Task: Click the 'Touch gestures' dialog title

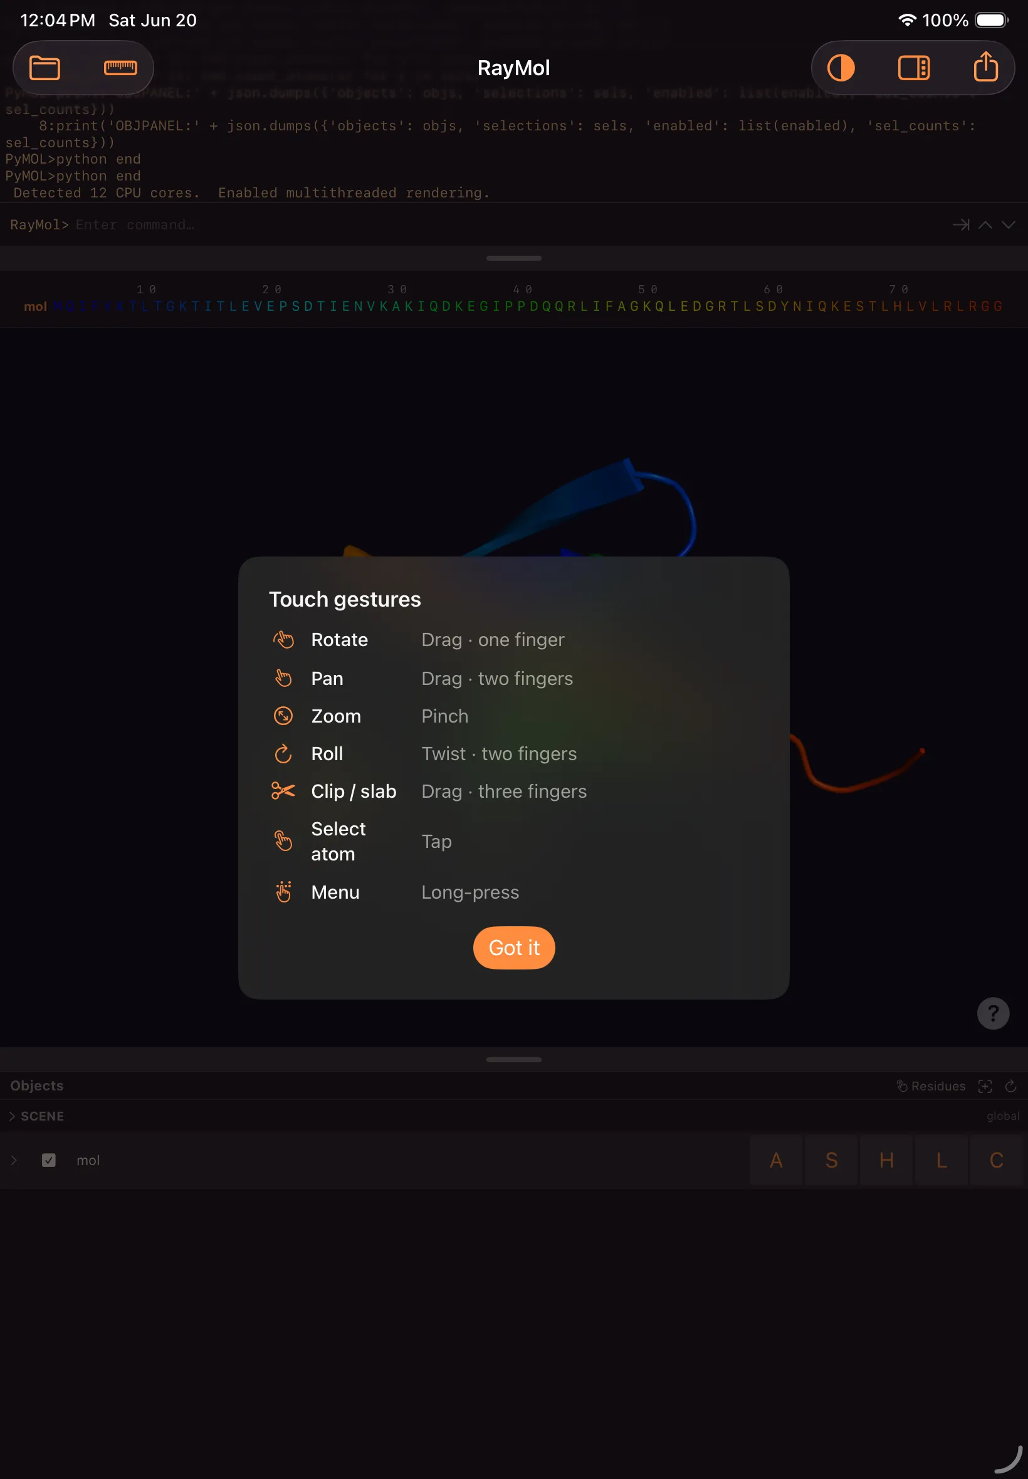Action: pyautogui.click(x=345, y=599)
